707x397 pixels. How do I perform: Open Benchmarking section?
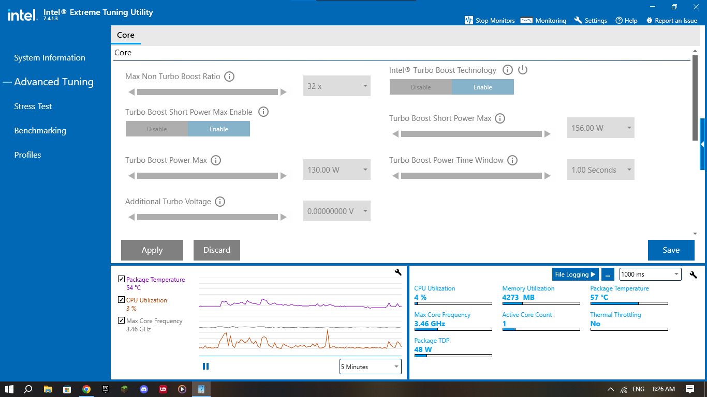[40, 131]
